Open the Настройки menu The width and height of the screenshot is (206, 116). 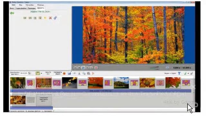(30, 5)
